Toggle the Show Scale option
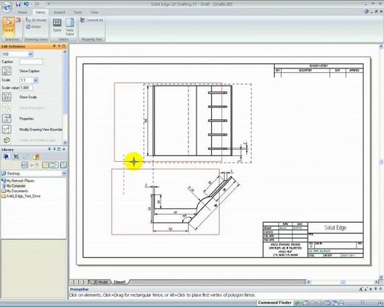The width and height of the screenshot is (384, 307). [x=7, y=97]
